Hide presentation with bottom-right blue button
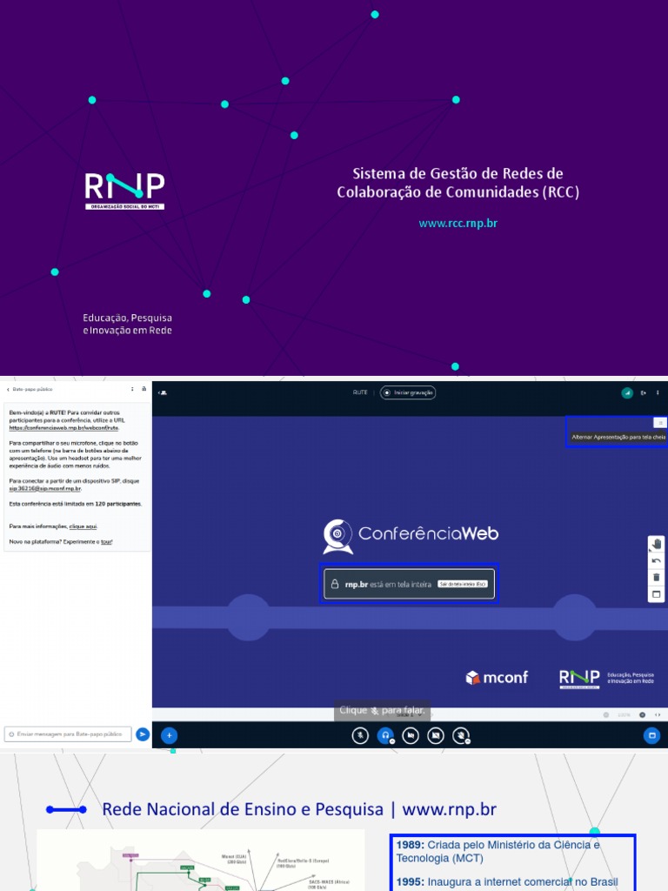 point(651,735)
